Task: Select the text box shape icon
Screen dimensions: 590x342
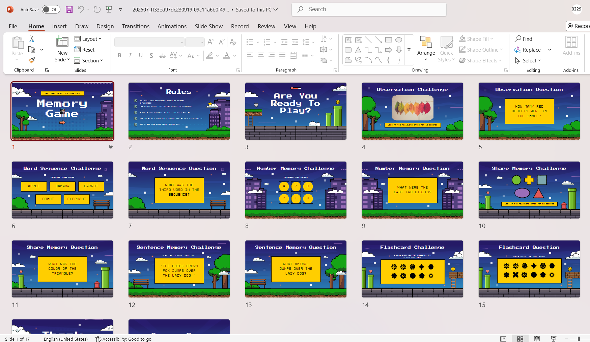Action: pyautogui.click(x=348, y=40)
